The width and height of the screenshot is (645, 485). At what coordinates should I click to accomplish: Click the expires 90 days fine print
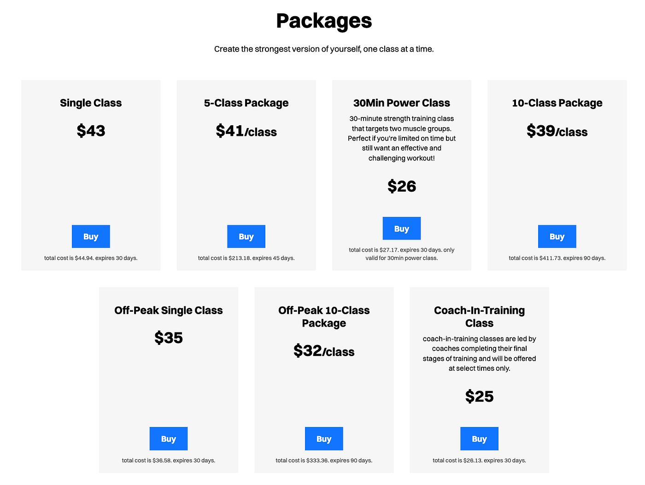coord(557,258)
